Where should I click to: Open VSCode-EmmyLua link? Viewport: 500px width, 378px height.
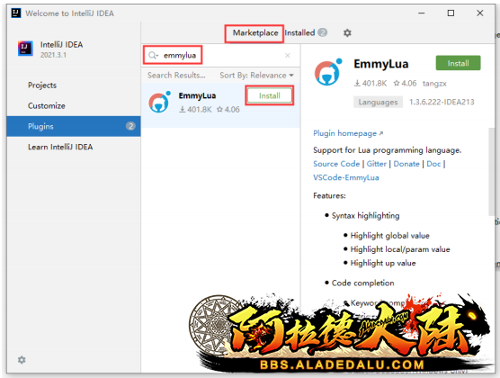(x=346, y=177)
